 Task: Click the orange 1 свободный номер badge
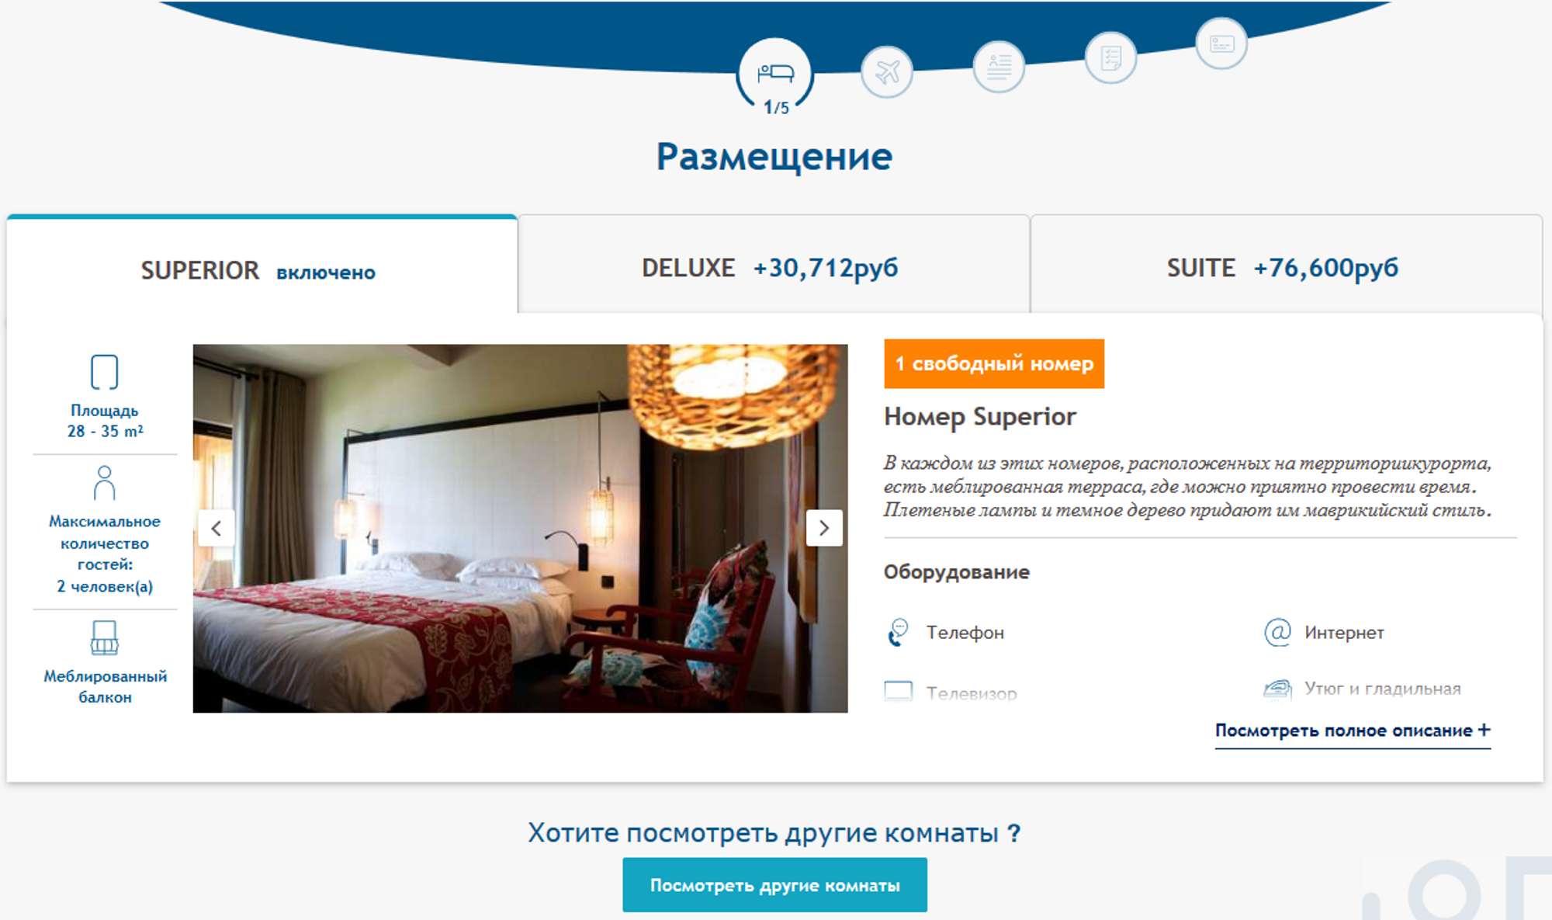tap(994, 363)
